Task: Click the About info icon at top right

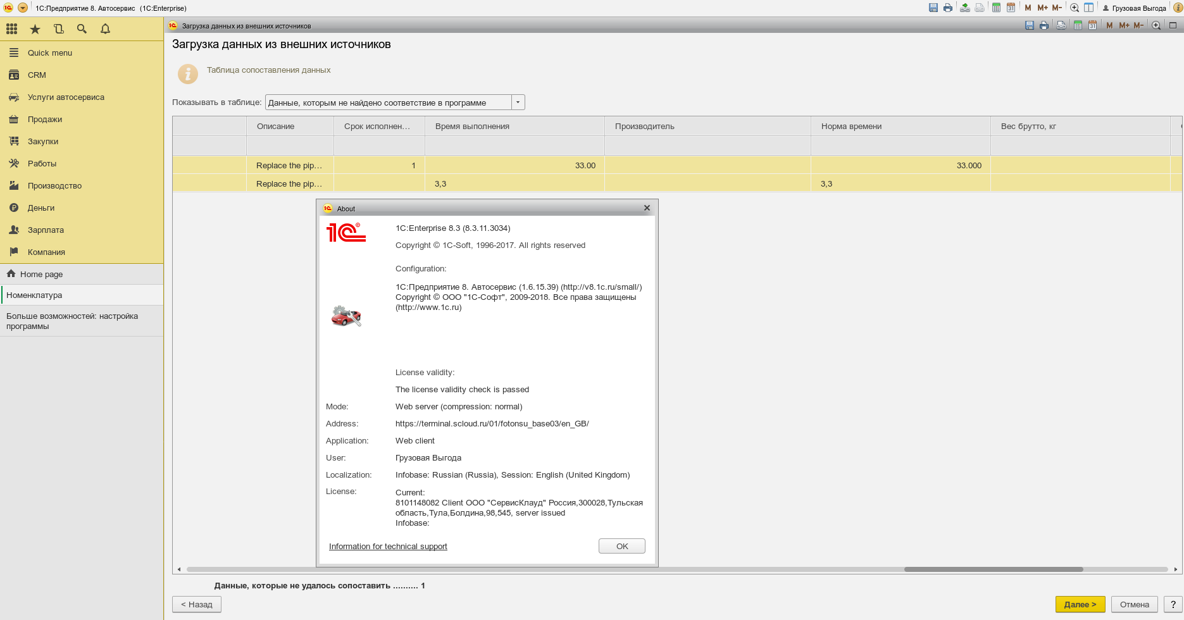Action: pyautogui.click(x=1177, y=8)
